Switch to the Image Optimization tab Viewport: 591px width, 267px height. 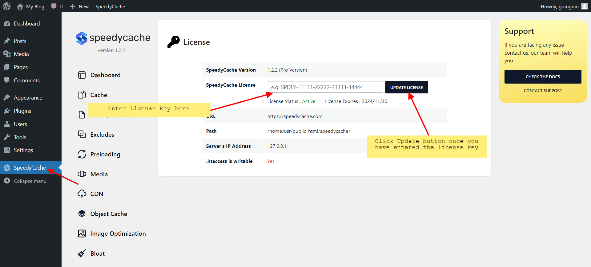(x=118, y=234)
